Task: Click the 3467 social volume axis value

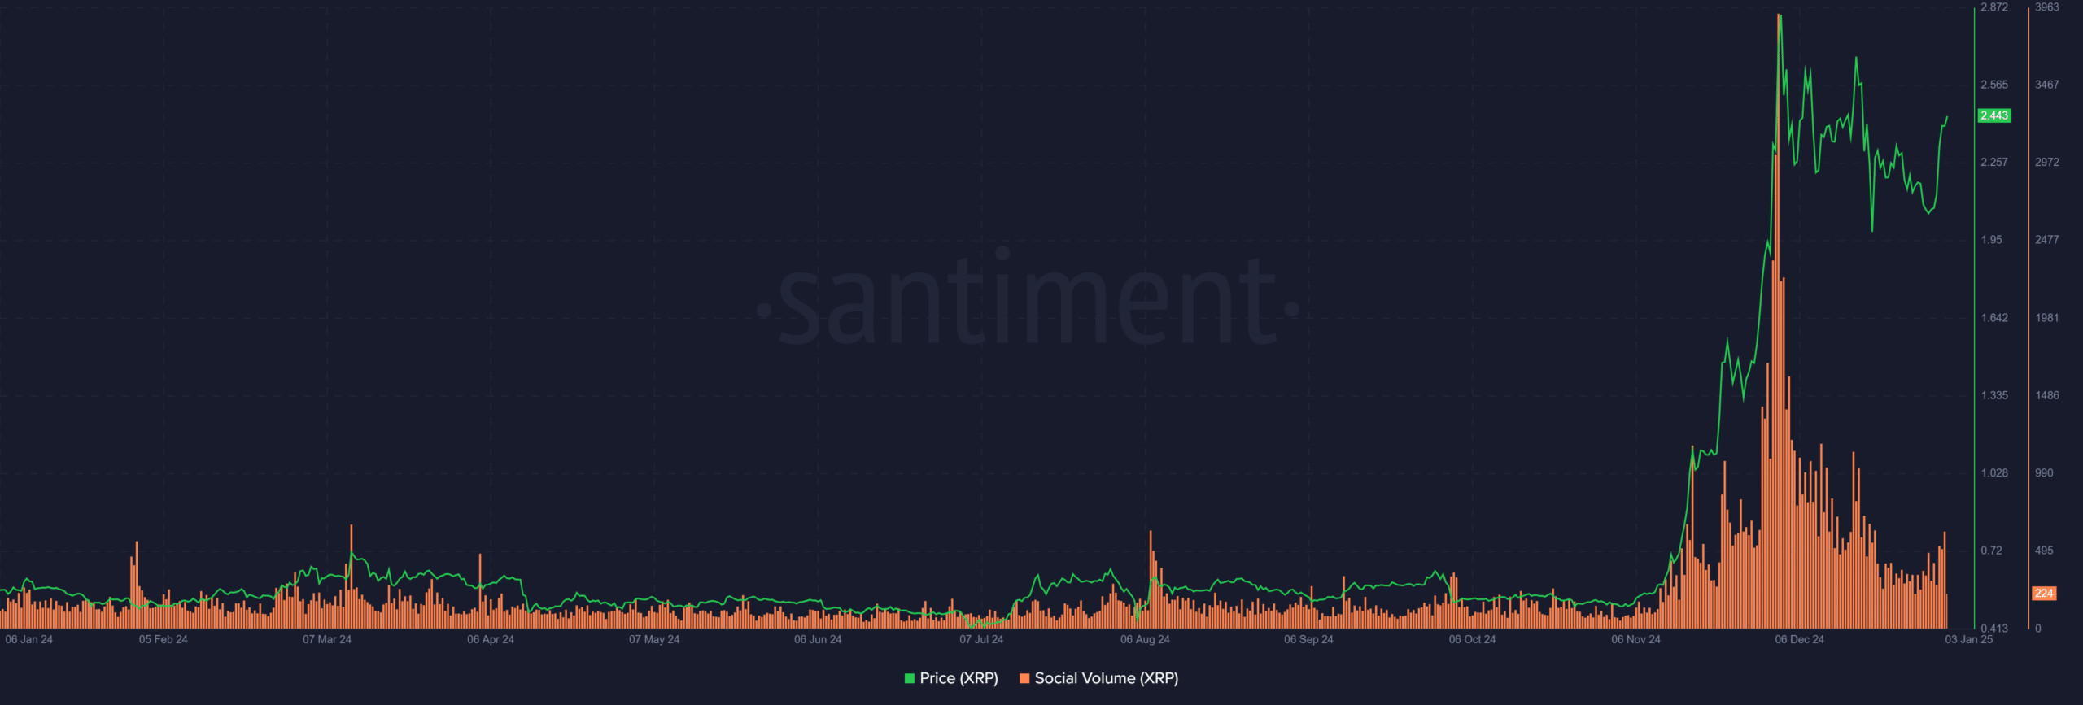Action: point(2047,85)
